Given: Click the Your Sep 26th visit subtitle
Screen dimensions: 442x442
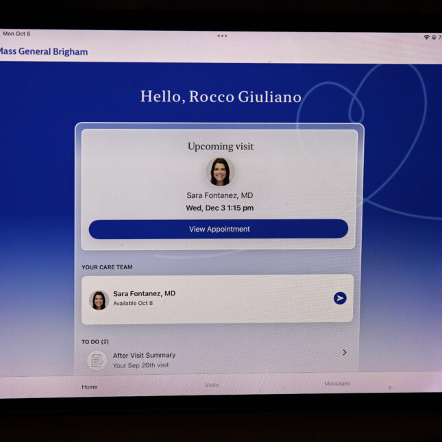Looking at the screenshot, I should 140,365.
